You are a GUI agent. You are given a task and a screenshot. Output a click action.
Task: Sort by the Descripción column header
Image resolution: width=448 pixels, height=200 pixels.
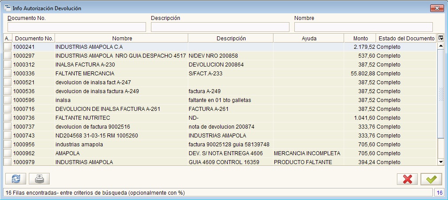[x=231, y=38]
